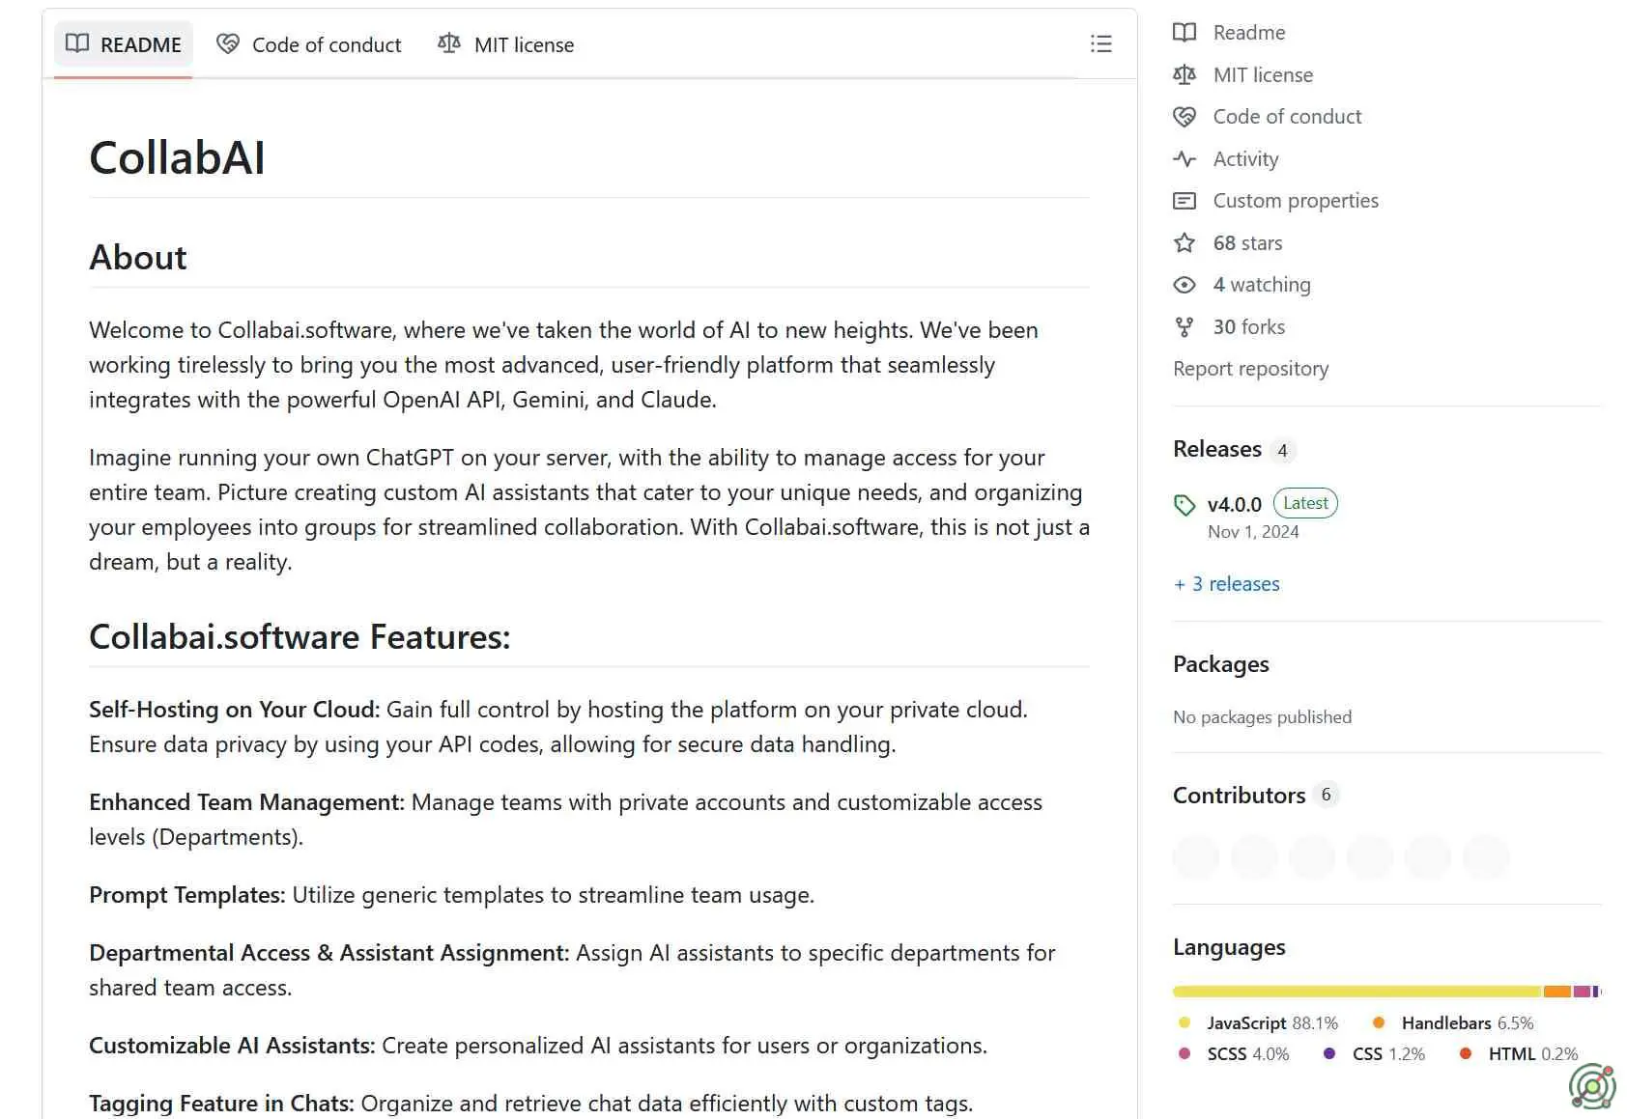Click the yellow JavaScript language bar segment
Viewport: 1627px width, 1119px height.
tap(1356, 992)
